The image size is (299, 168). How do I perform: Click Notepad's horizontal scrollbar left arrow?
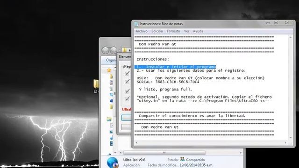click(x=136, y=143)
